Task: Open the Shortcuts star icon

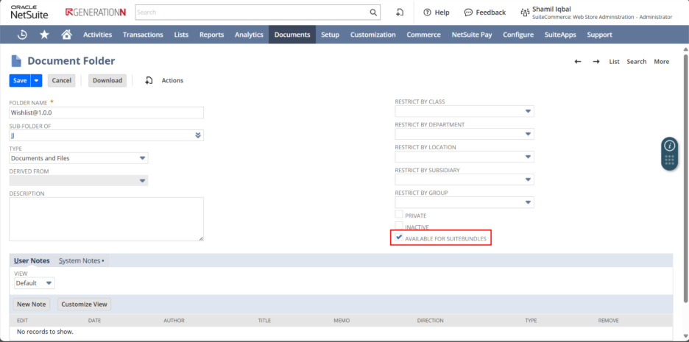Action: pyautogui.click(x=44, y=35)
